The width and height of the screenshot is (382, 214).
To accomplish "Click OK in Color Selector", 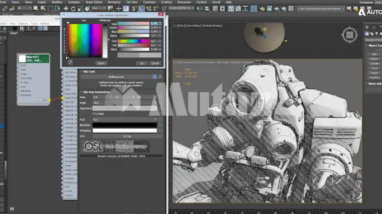I will pos(142,63).
